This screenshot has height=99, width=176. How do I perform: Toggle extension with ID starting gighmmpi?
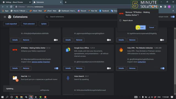tap(109, 40)
